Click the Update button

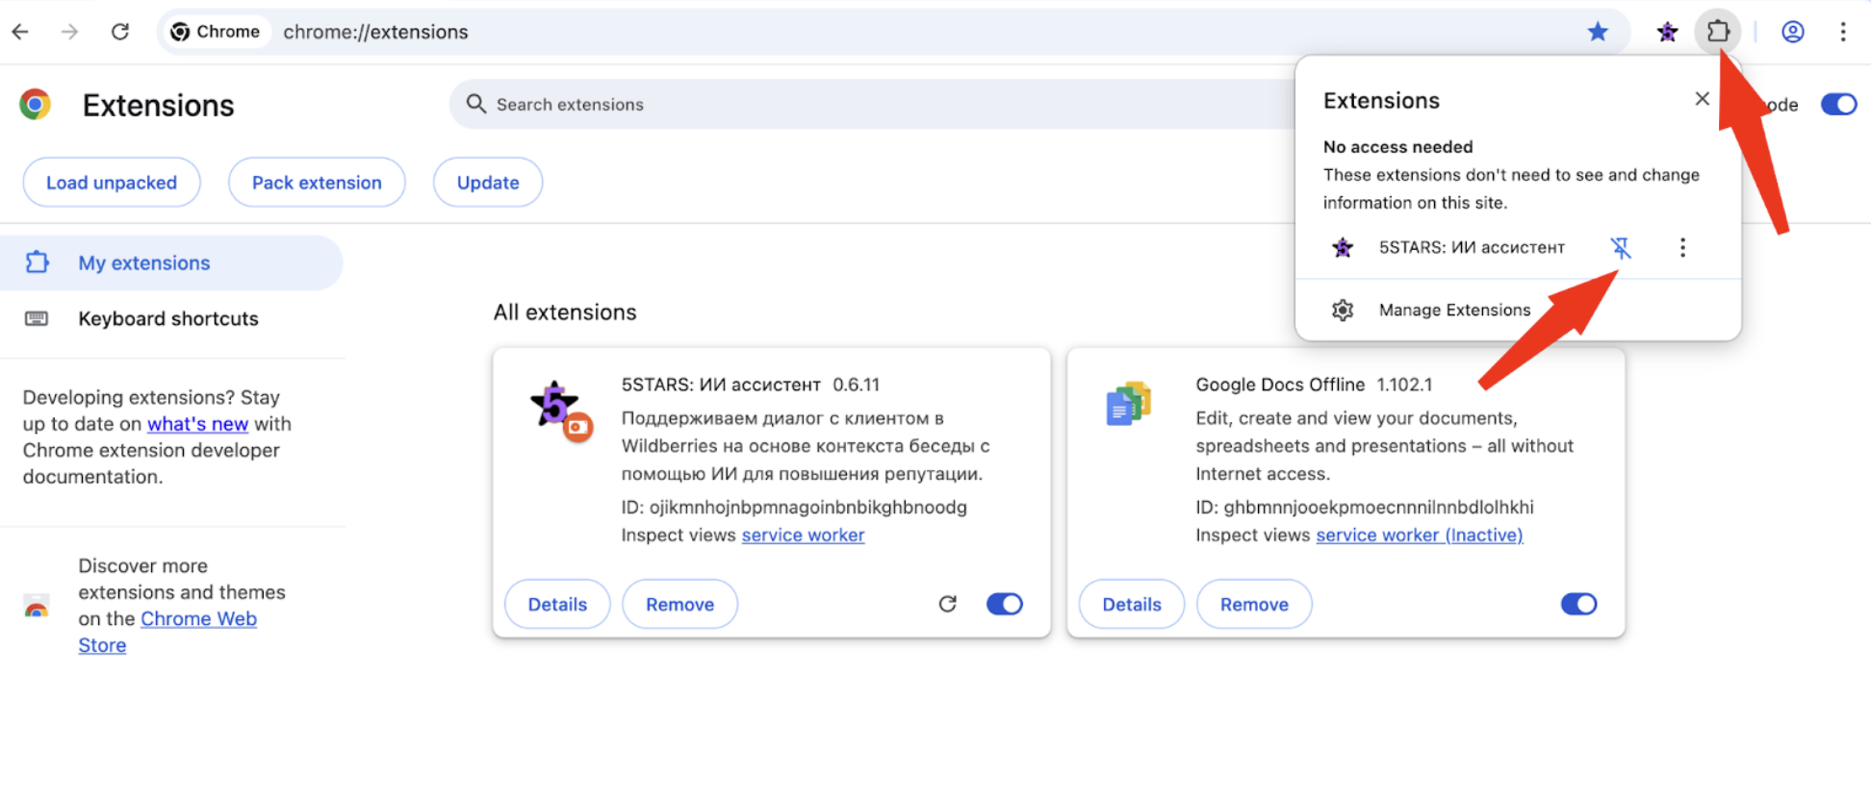(488, 183)
